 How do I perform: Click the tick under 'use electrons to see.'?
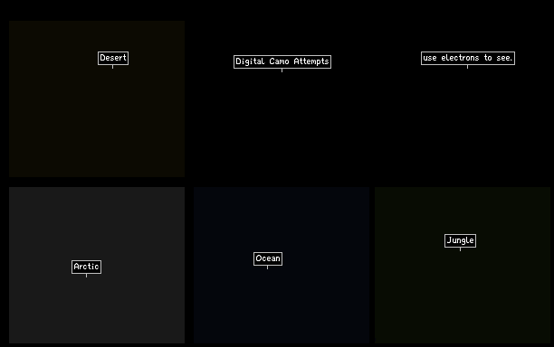pos(467,67)
